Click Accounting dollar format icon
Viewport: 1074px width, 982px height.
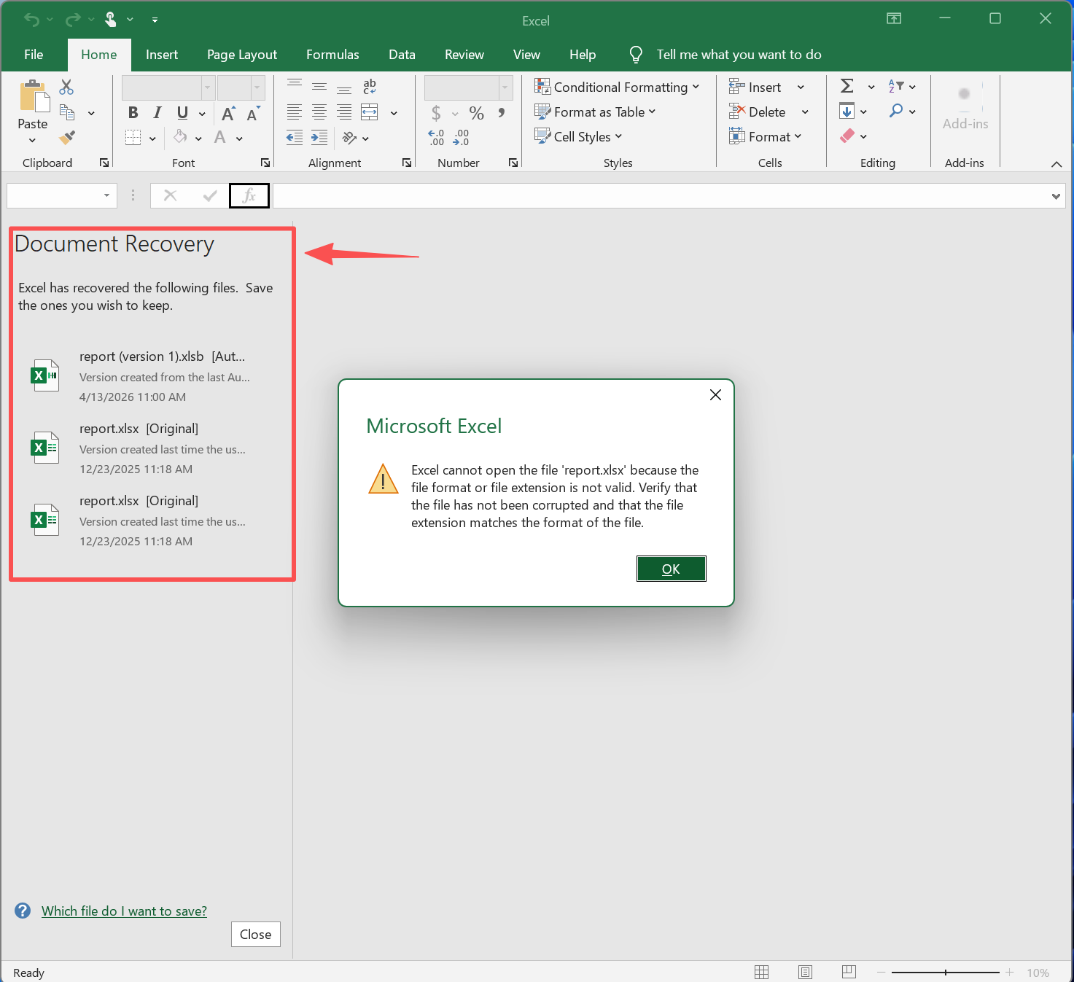click(436, 113)
